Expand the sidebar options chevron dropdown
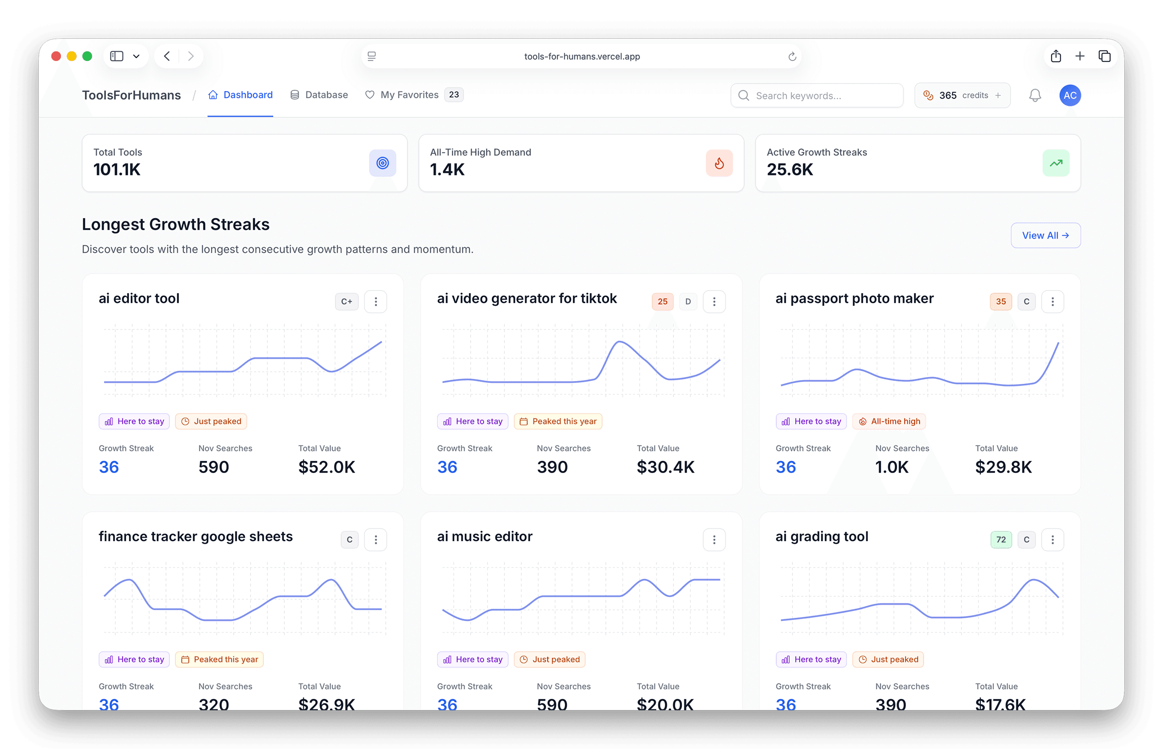Screen dimensions: 1163x749 click(x=137, y=56)
